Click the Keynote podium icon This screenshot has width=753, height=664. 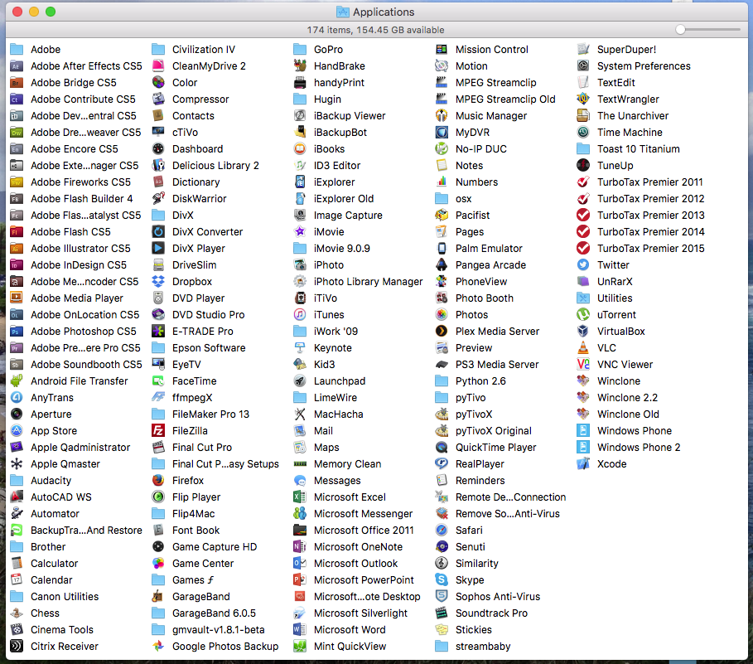(300, 348)
